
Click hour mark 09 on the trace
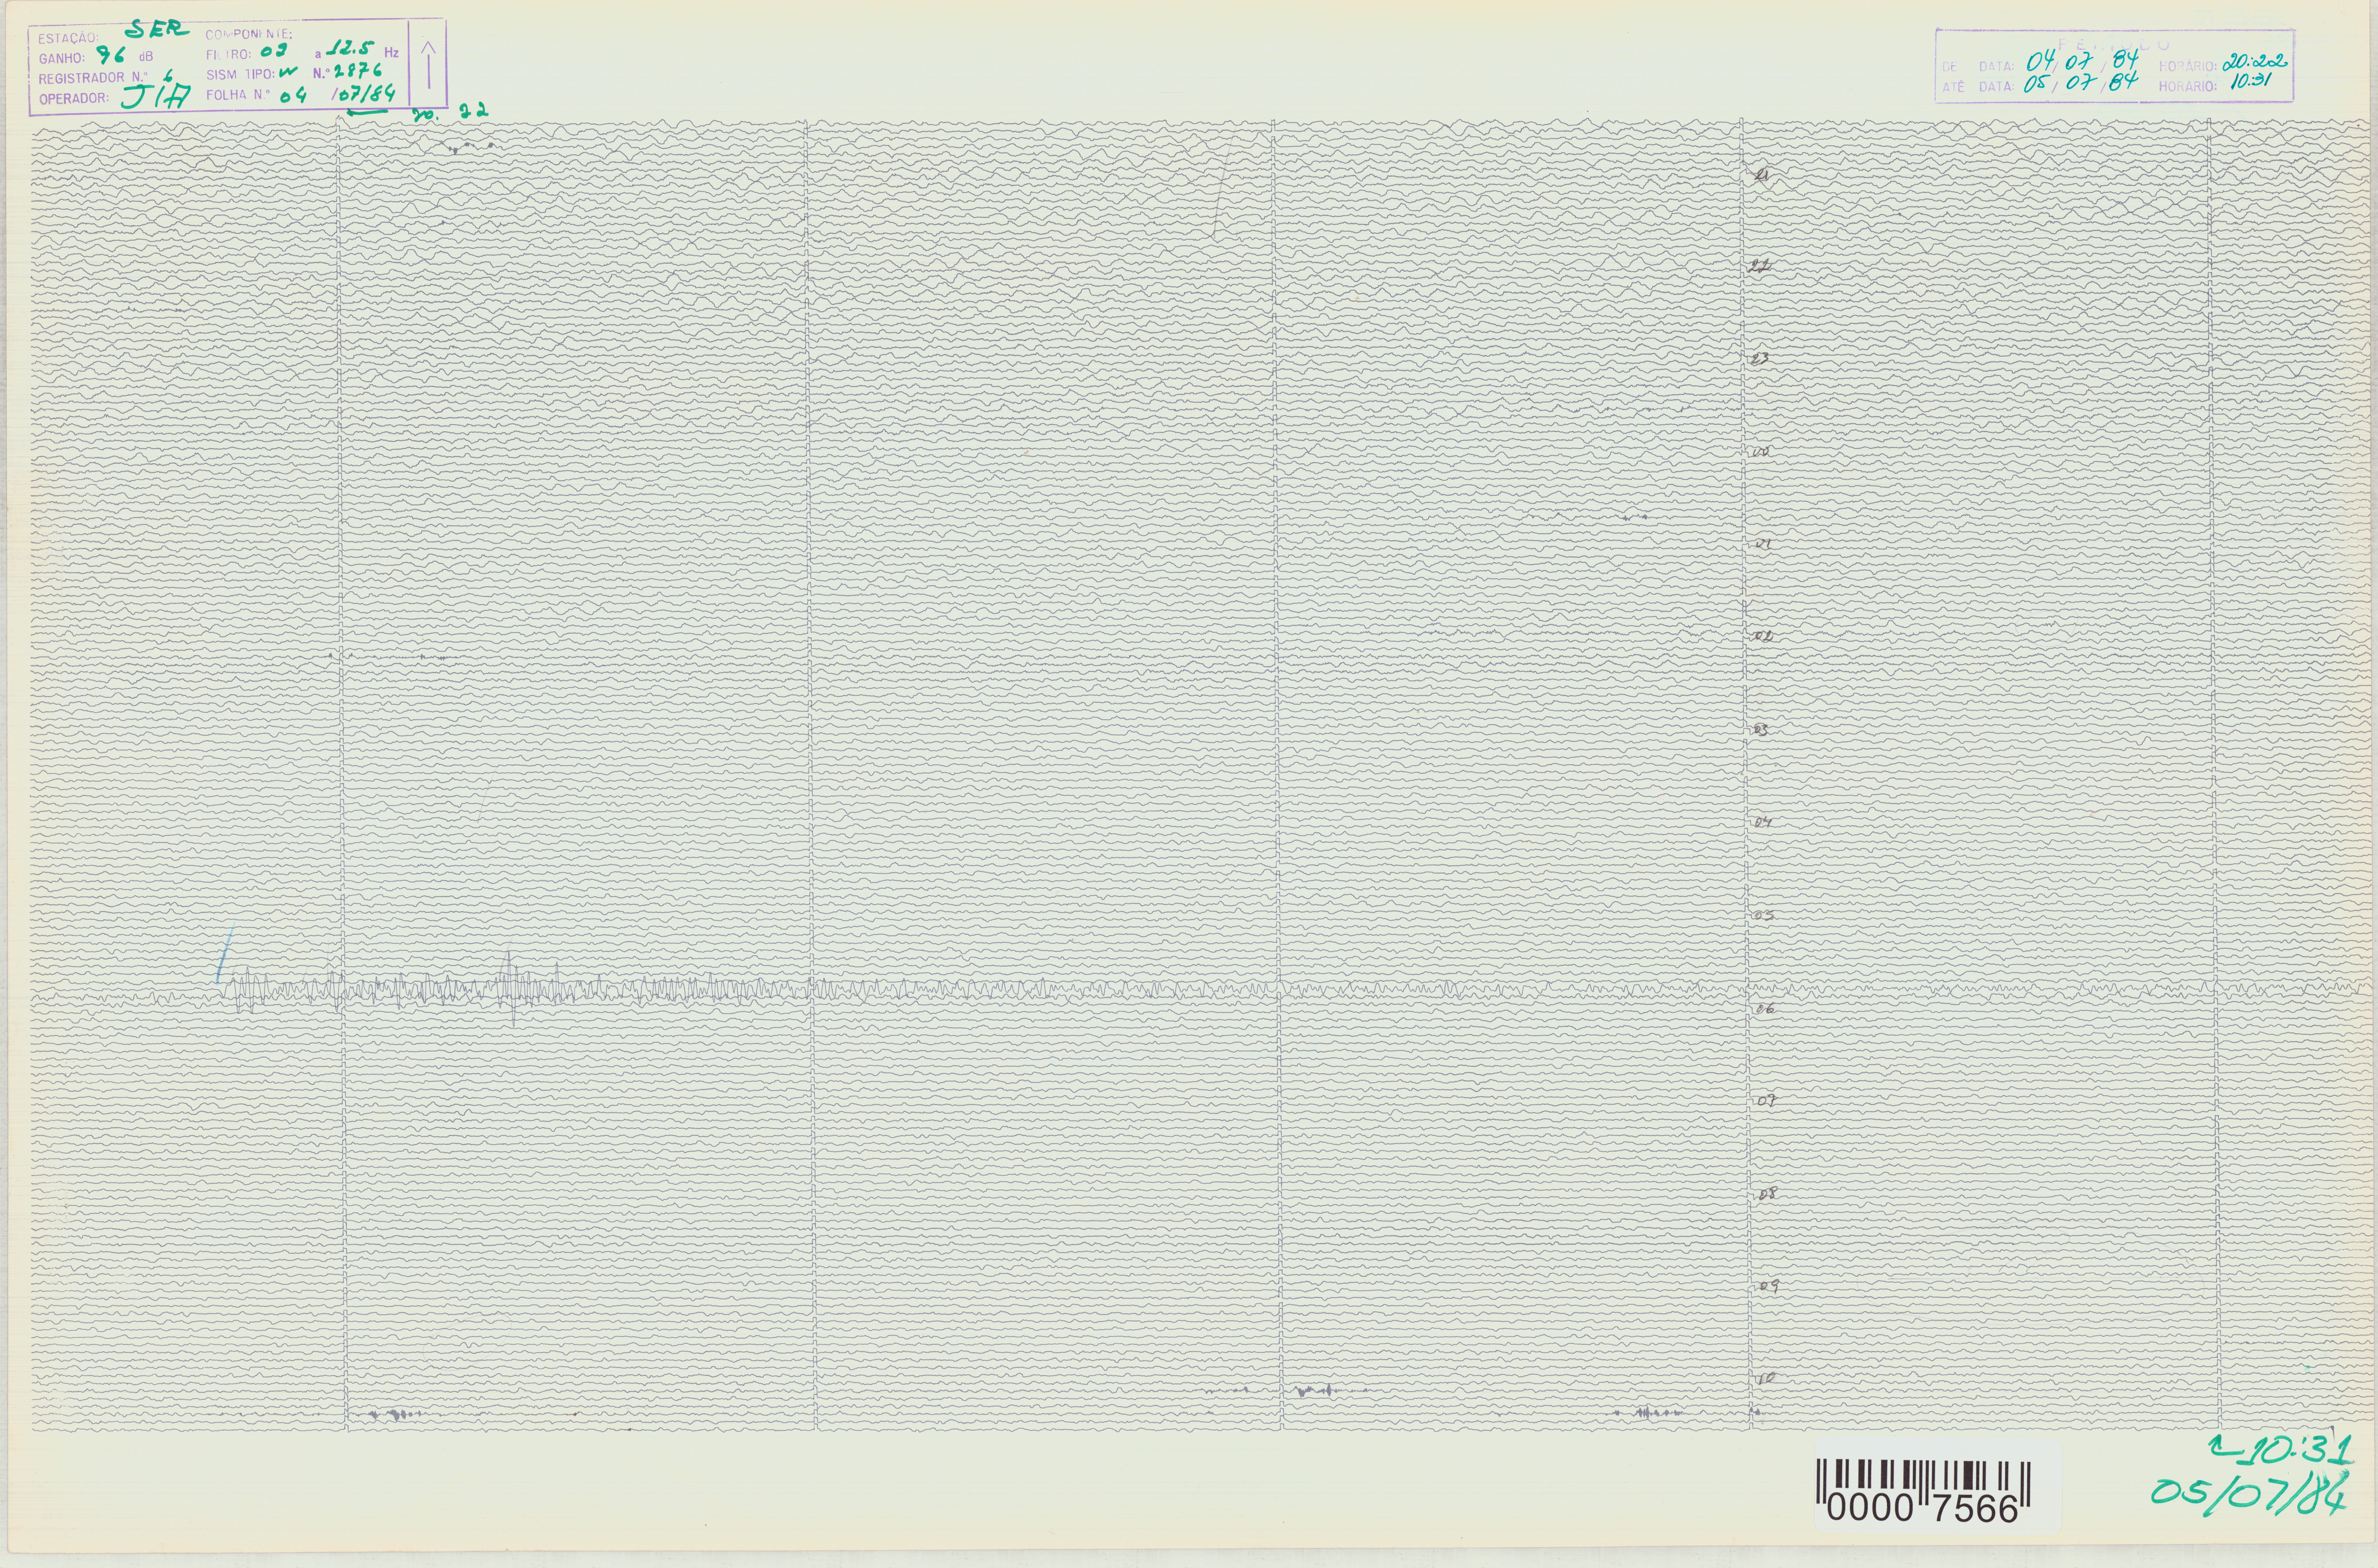(1769, 1287)
